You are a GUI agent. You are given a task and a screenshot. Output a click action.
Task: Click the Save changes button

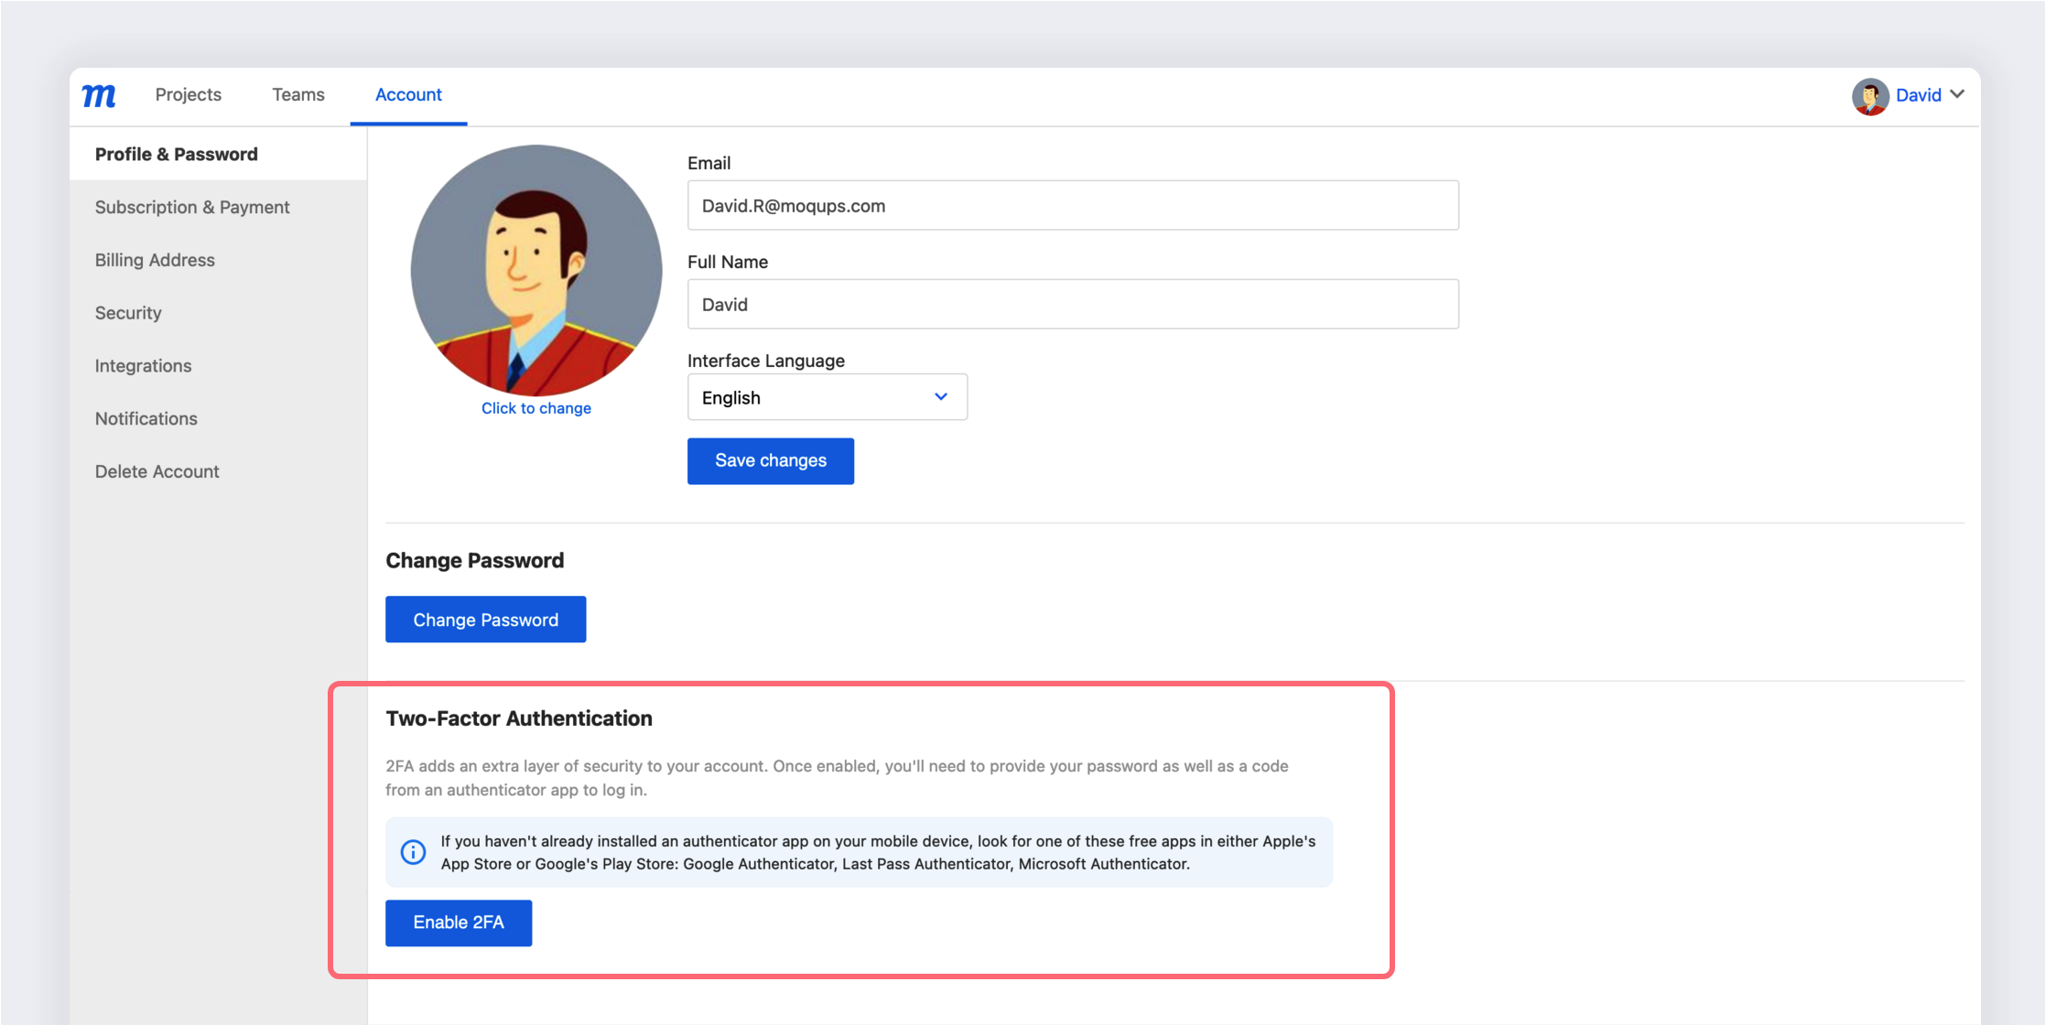click(770, 460)
